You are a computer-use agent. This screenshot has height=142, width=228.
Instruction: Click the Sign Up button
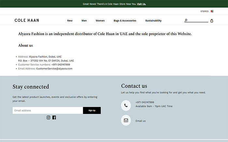92,110
